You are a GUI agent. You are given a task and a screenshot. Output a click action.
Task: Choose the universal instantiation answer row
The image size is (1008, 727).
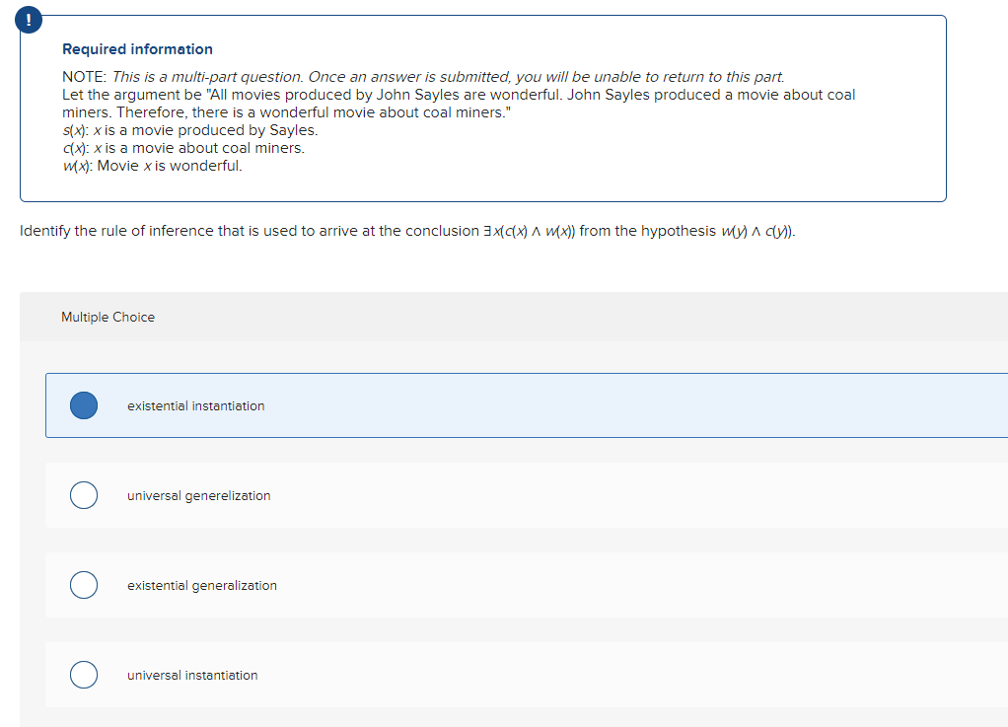(x=395, y=675)
